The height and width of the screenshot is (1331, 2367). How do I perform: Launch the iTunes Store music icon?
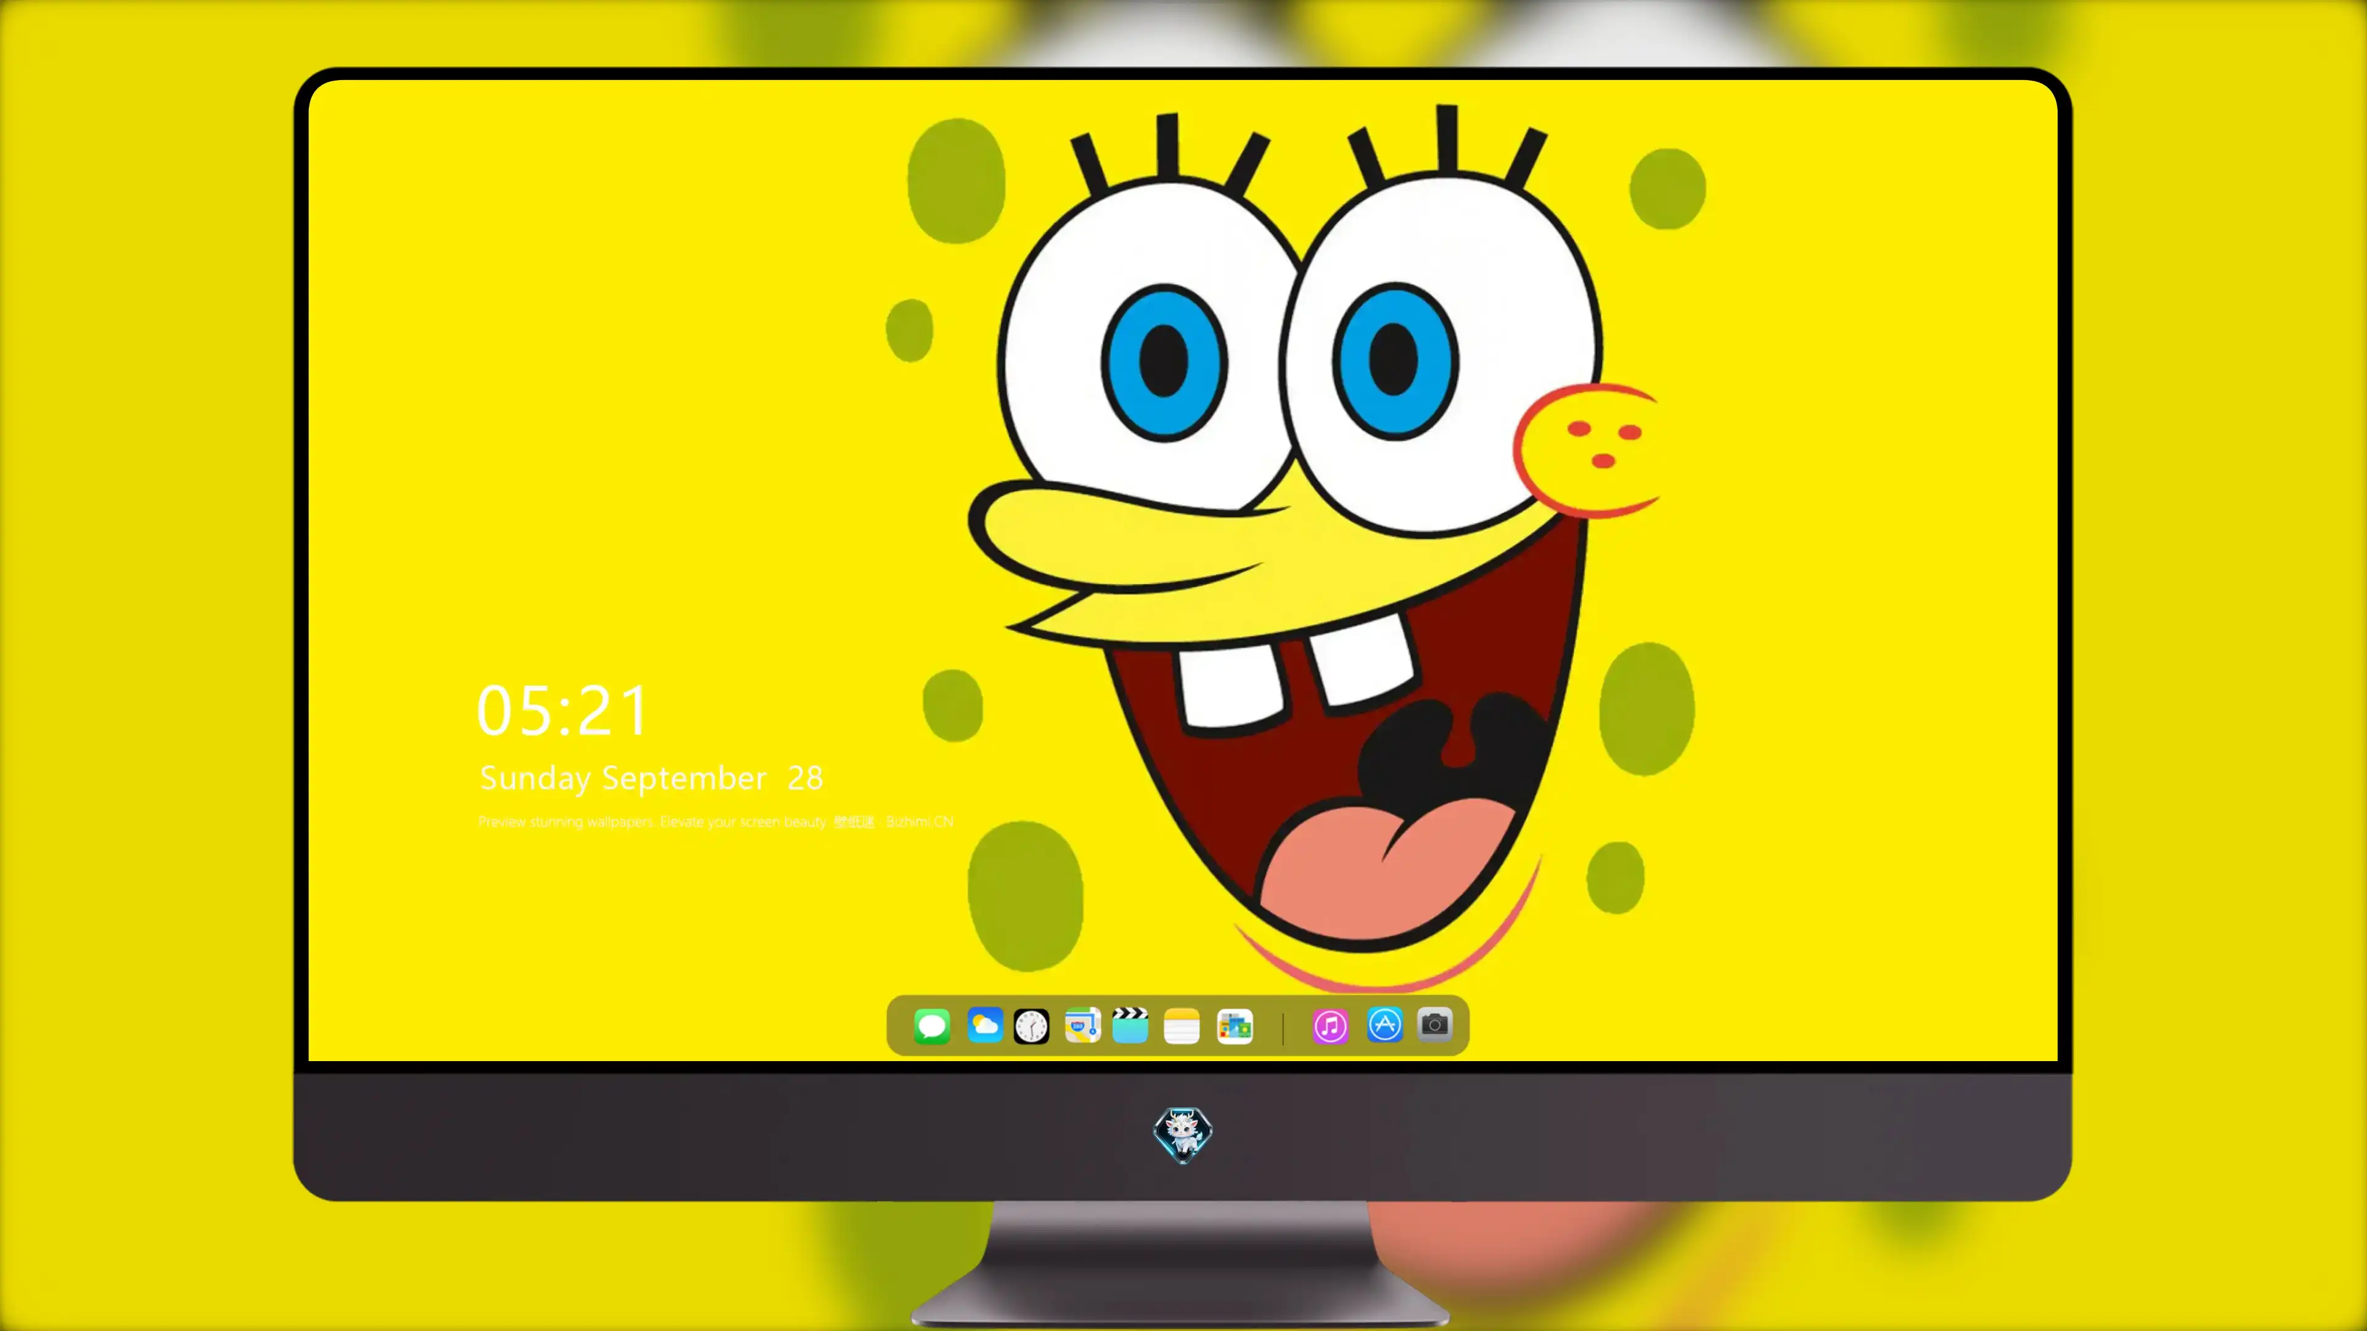click(1331, 1026)
